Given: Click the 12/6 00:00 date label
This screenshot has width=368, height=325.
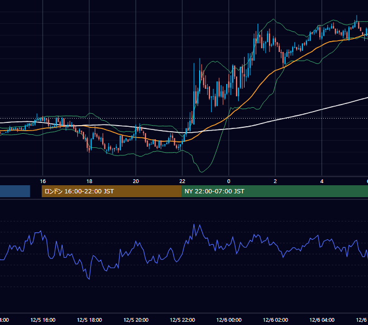Looking at the screenshot, I should pos(229,320).
